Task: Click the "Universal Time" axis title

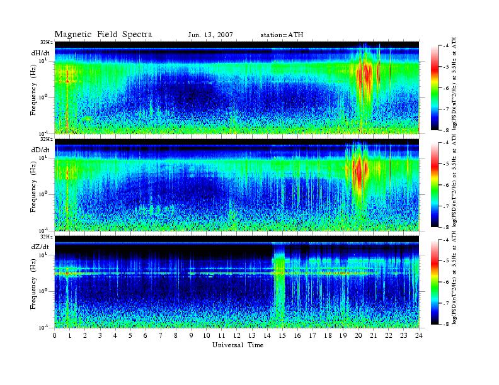Action: 238,345
